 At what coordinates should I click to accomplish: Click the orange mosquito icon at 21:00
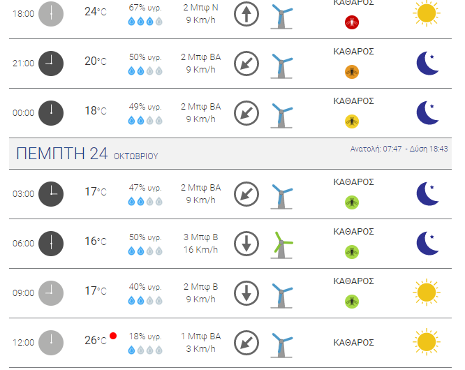pyautogui.click(x=352, y=72)
